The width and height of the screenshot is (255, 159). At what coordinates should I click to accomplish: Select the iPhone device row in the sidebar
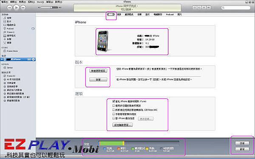point(18,59)
